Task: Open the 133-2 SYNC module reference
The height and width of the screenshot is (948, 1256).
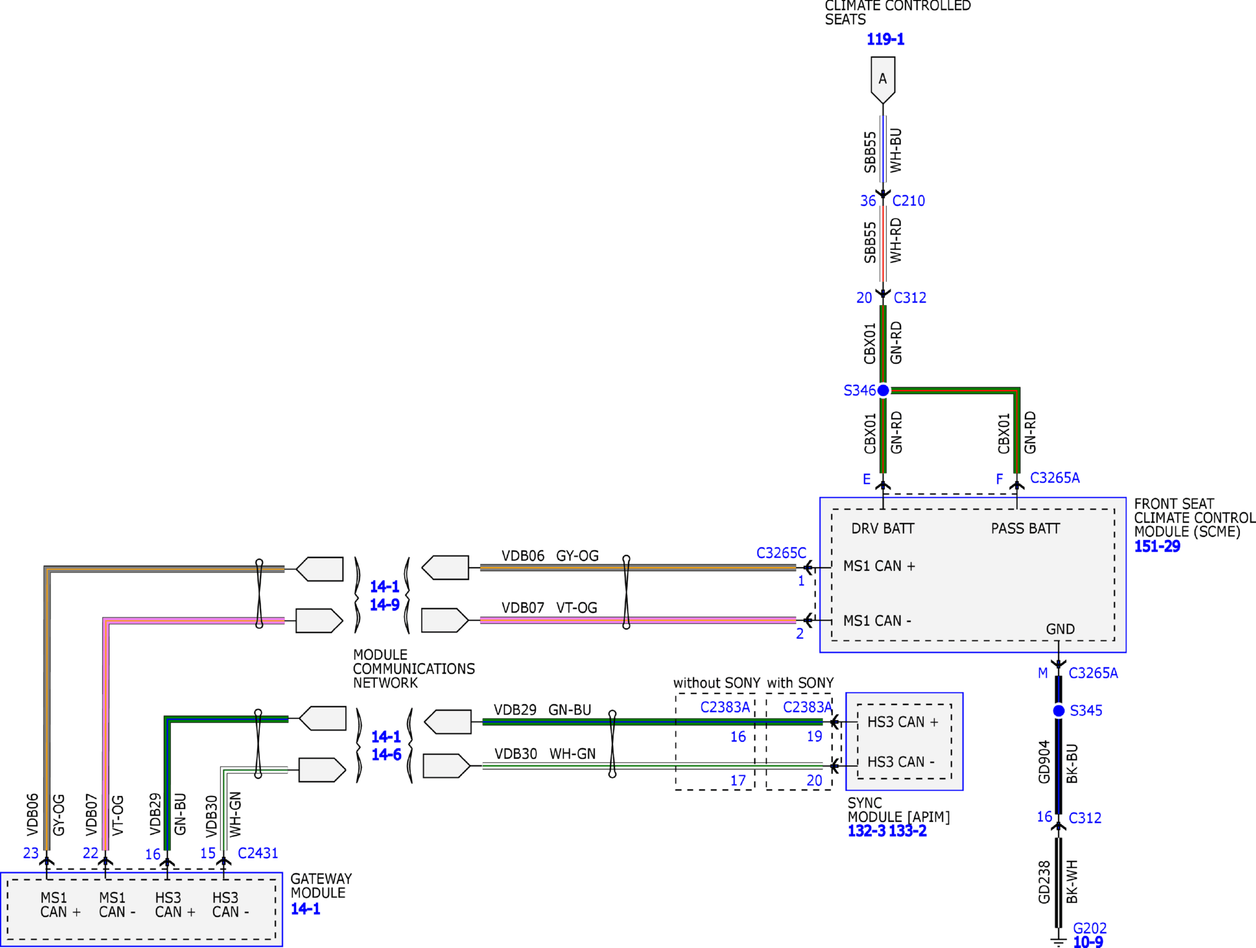Action: 908,832
